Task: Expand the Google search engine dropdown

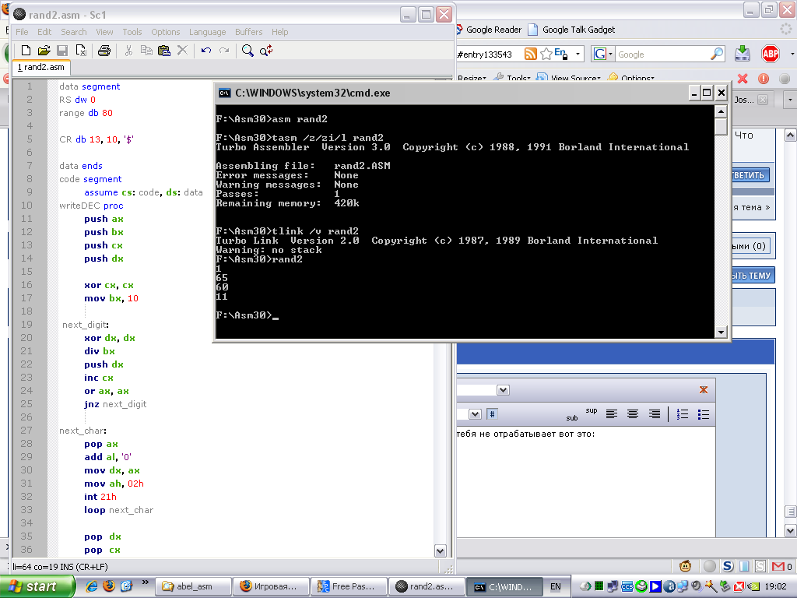Action: (x=603, y=55)
